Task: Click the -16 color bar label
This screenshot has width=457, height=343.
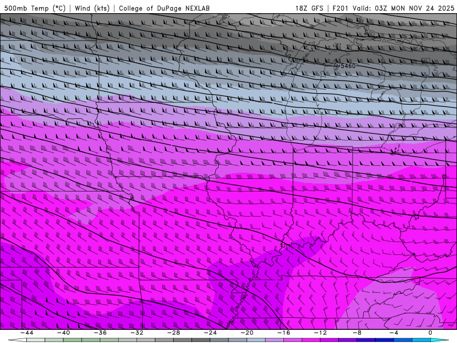Action: [283, 333]
